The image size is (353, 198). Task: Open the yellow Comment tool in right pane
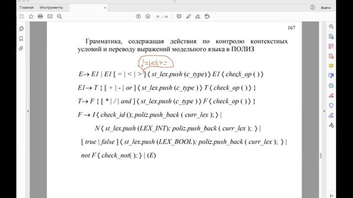[331, 66]
